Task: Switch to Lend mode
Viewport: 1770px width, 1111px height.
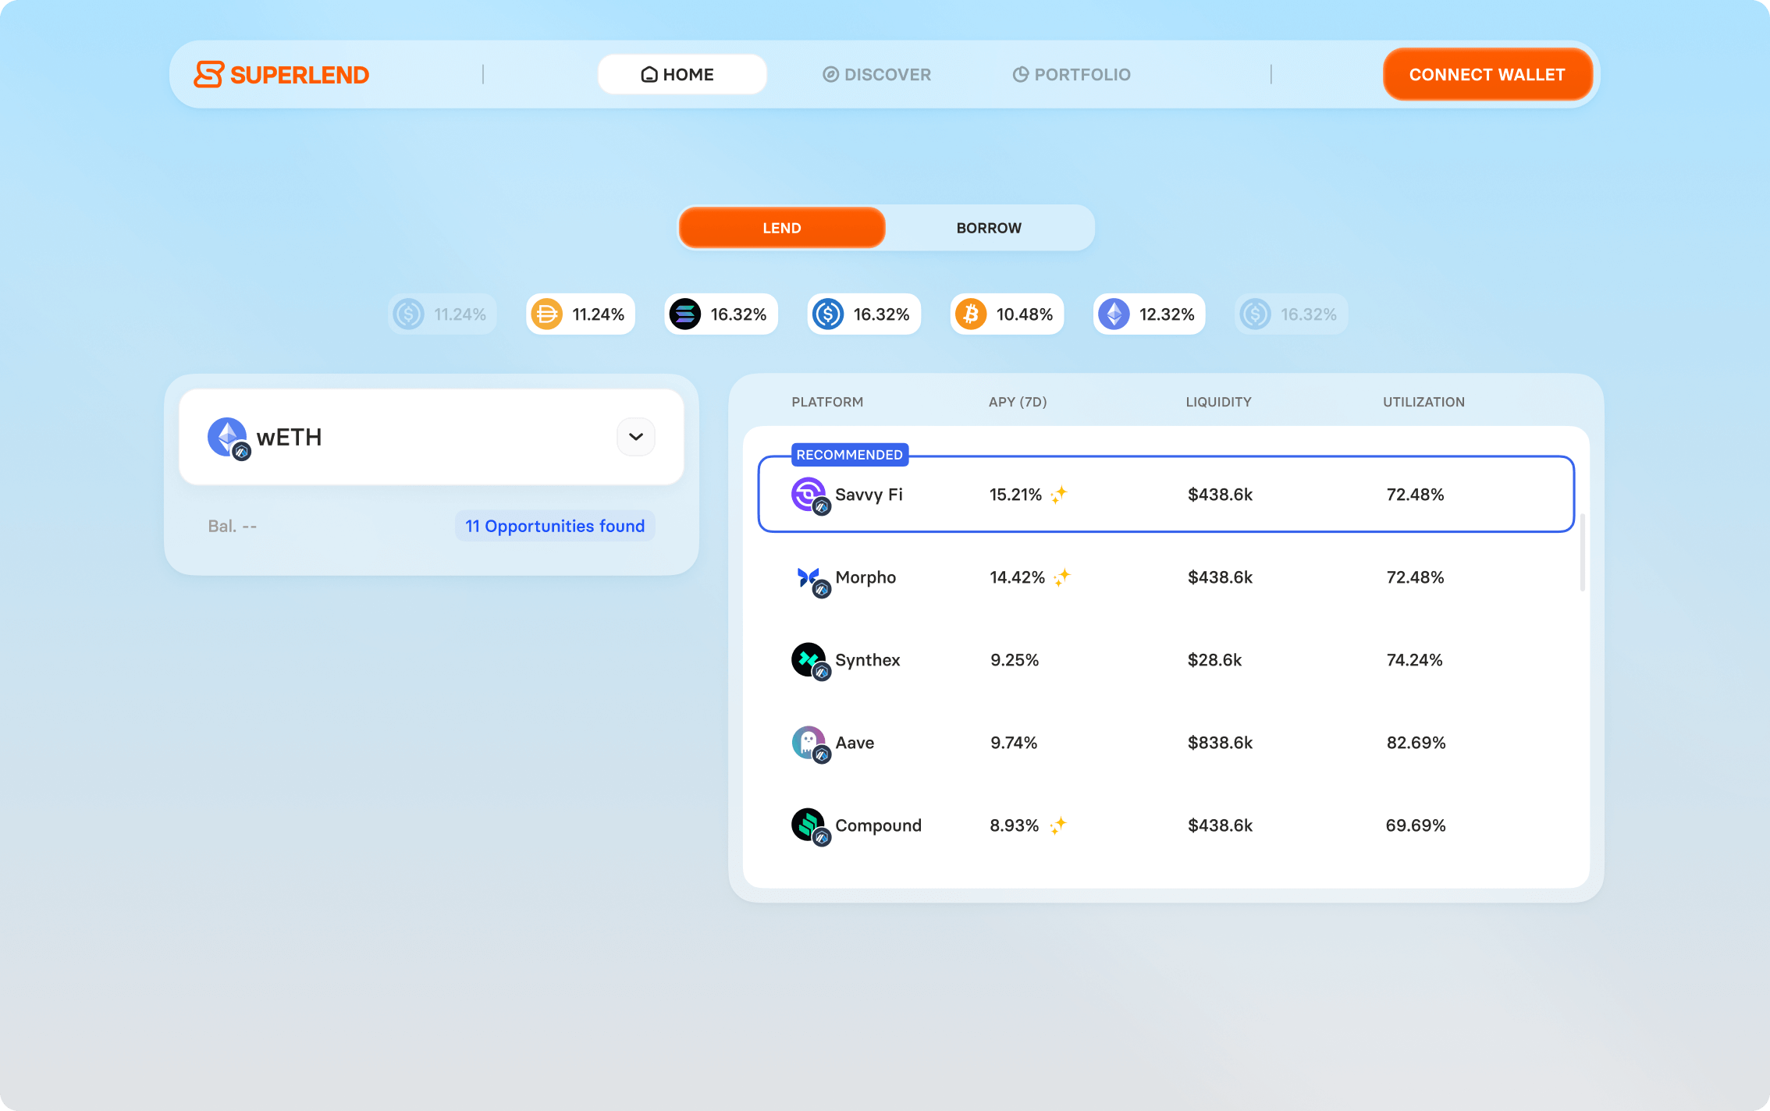Action: (782, 228)
